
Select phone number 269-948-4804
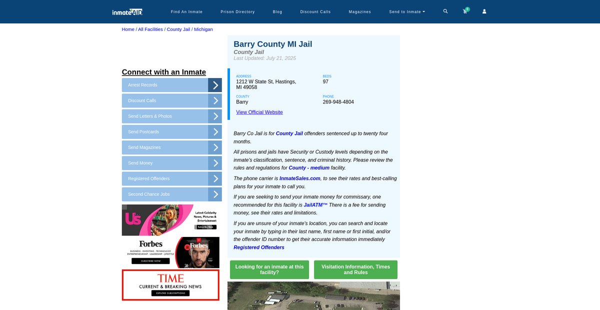[338, 102]
